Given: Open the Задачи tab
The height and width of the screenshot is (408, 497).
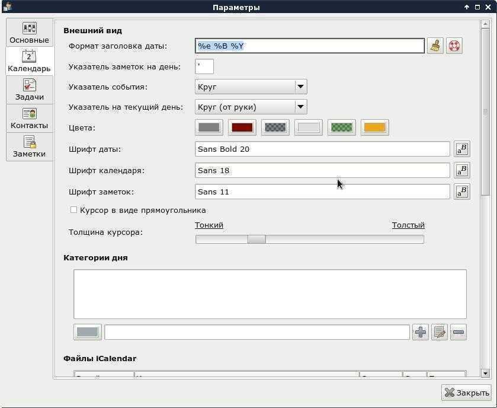Looking at the screenshot, I should [x=29, y=90].
